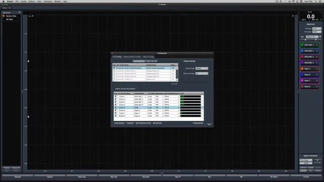Click the green DVS1 MIC 1 color circle
This screenshot has width=324, height=182.
click(302, 45)
